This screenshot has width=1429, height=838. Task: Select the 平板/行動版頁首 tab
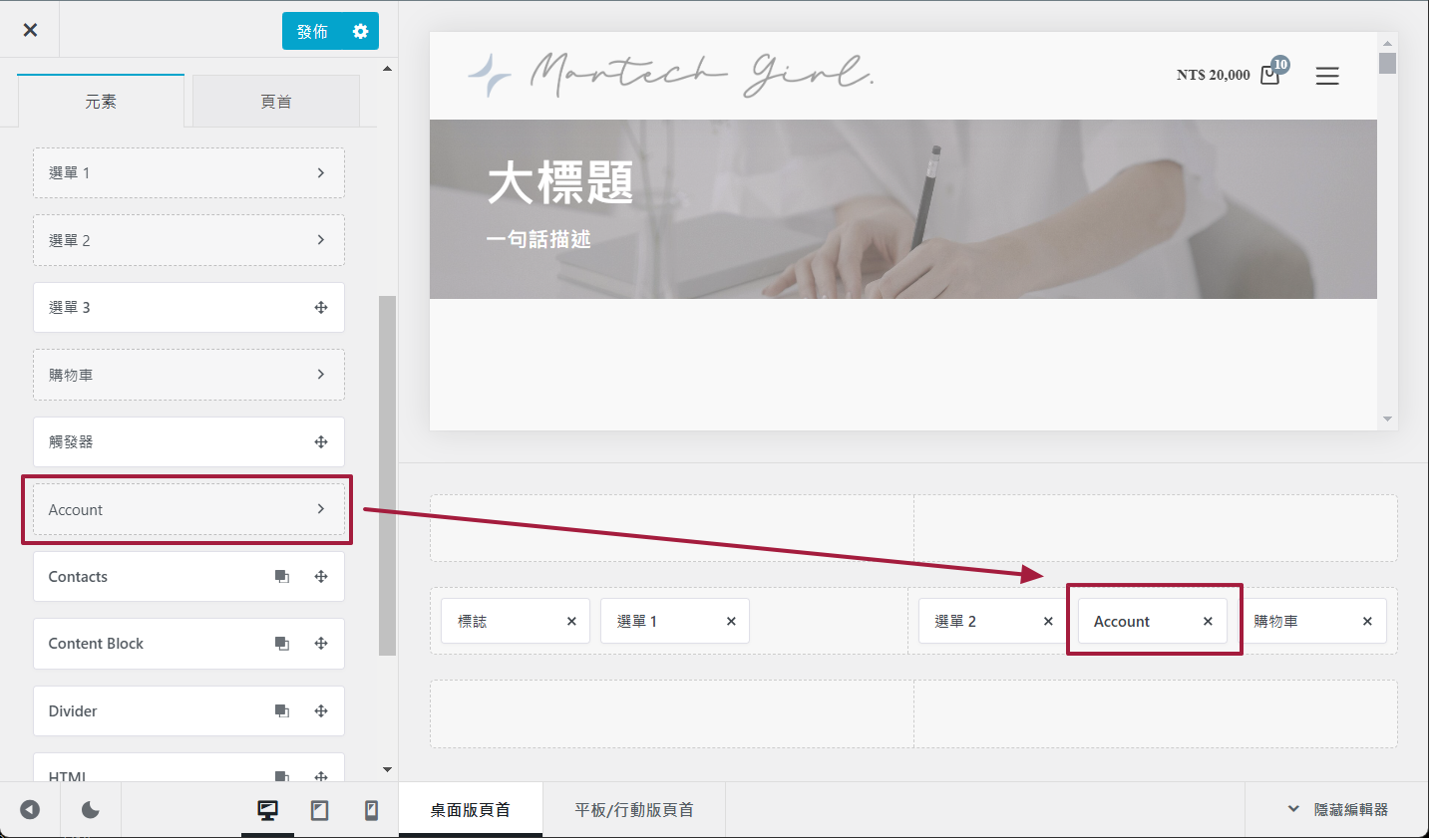click(633, 810)
